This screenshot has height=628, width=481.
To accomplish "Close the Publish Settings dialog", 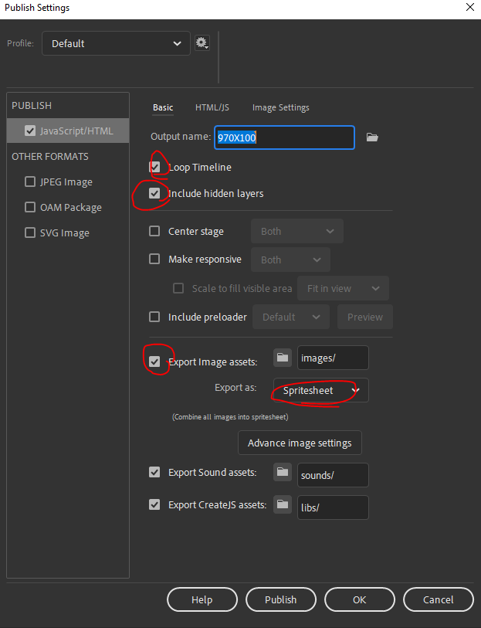I will (x=469, y=8).
